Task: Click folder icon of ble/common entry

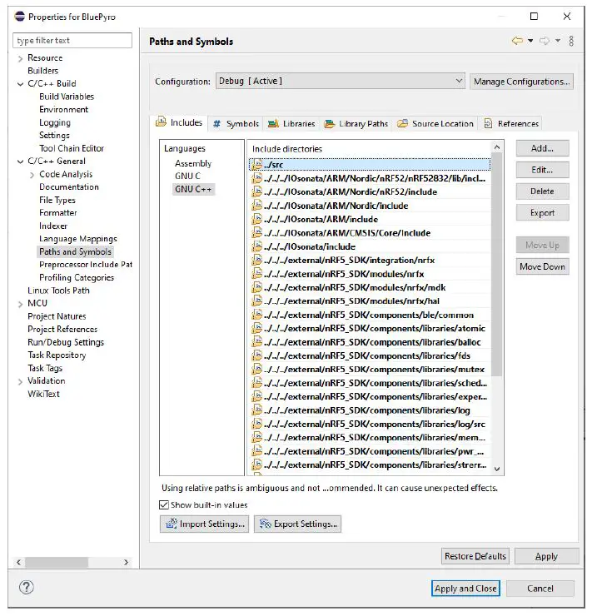Action: pos(256,315)
